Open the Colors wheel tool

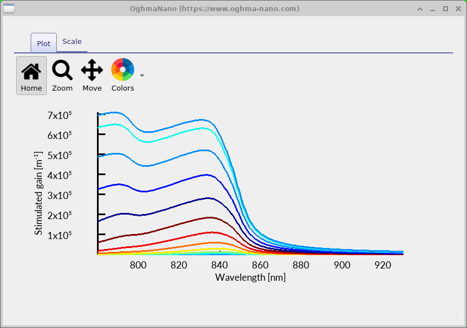(123, 76)
